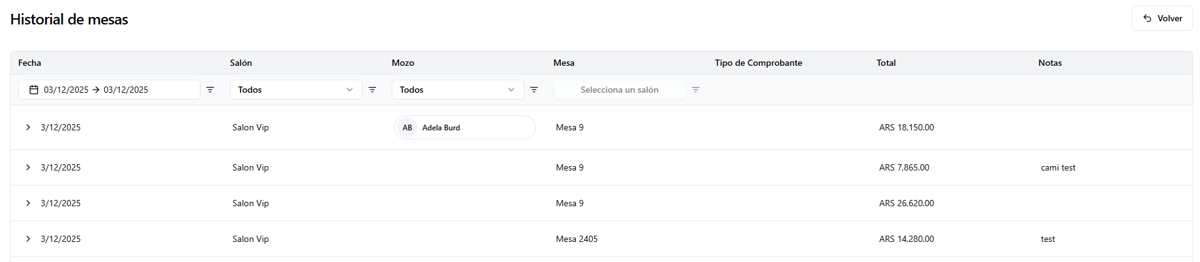Click the filter icon beside the Mesa selector
The image size is (1200, 262).
pyautogui.click(x=696, y=90)
